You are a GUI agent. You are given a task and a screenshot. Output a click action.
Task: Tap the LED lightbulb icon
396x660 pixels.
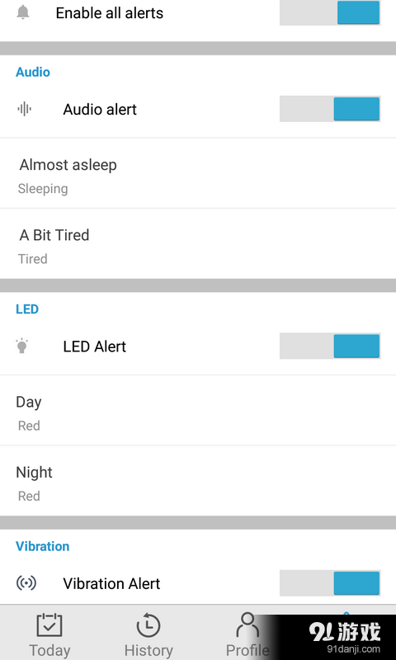22,346
